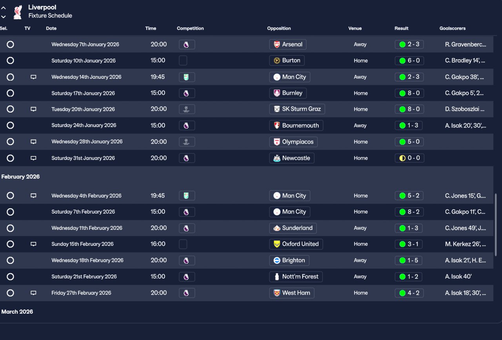Image resolution: width=502 pixels, height=340 pixels.
Task: Select the West Ham fixture radio button
Action: click(x=11, y=293)
